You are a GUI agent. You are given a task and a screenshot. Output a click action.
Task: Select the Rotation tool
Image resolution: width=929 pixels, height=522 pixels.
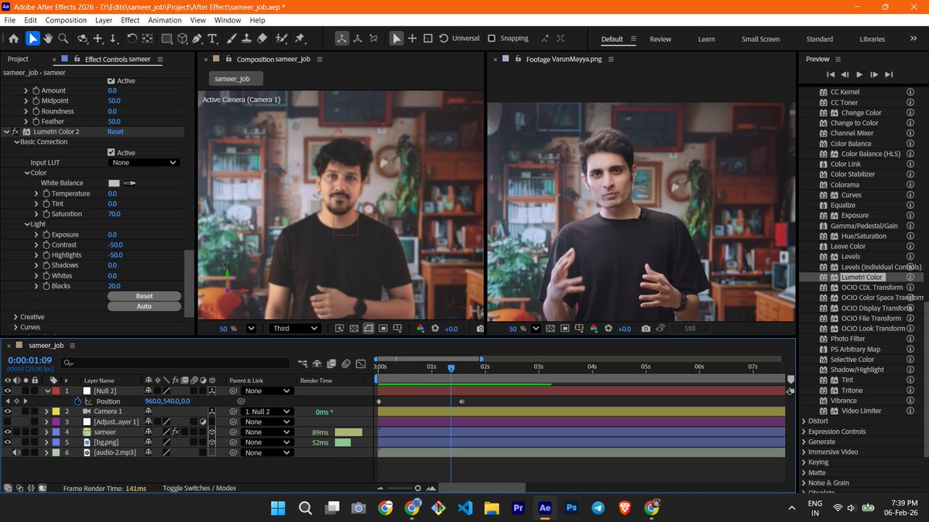[132, 38]
